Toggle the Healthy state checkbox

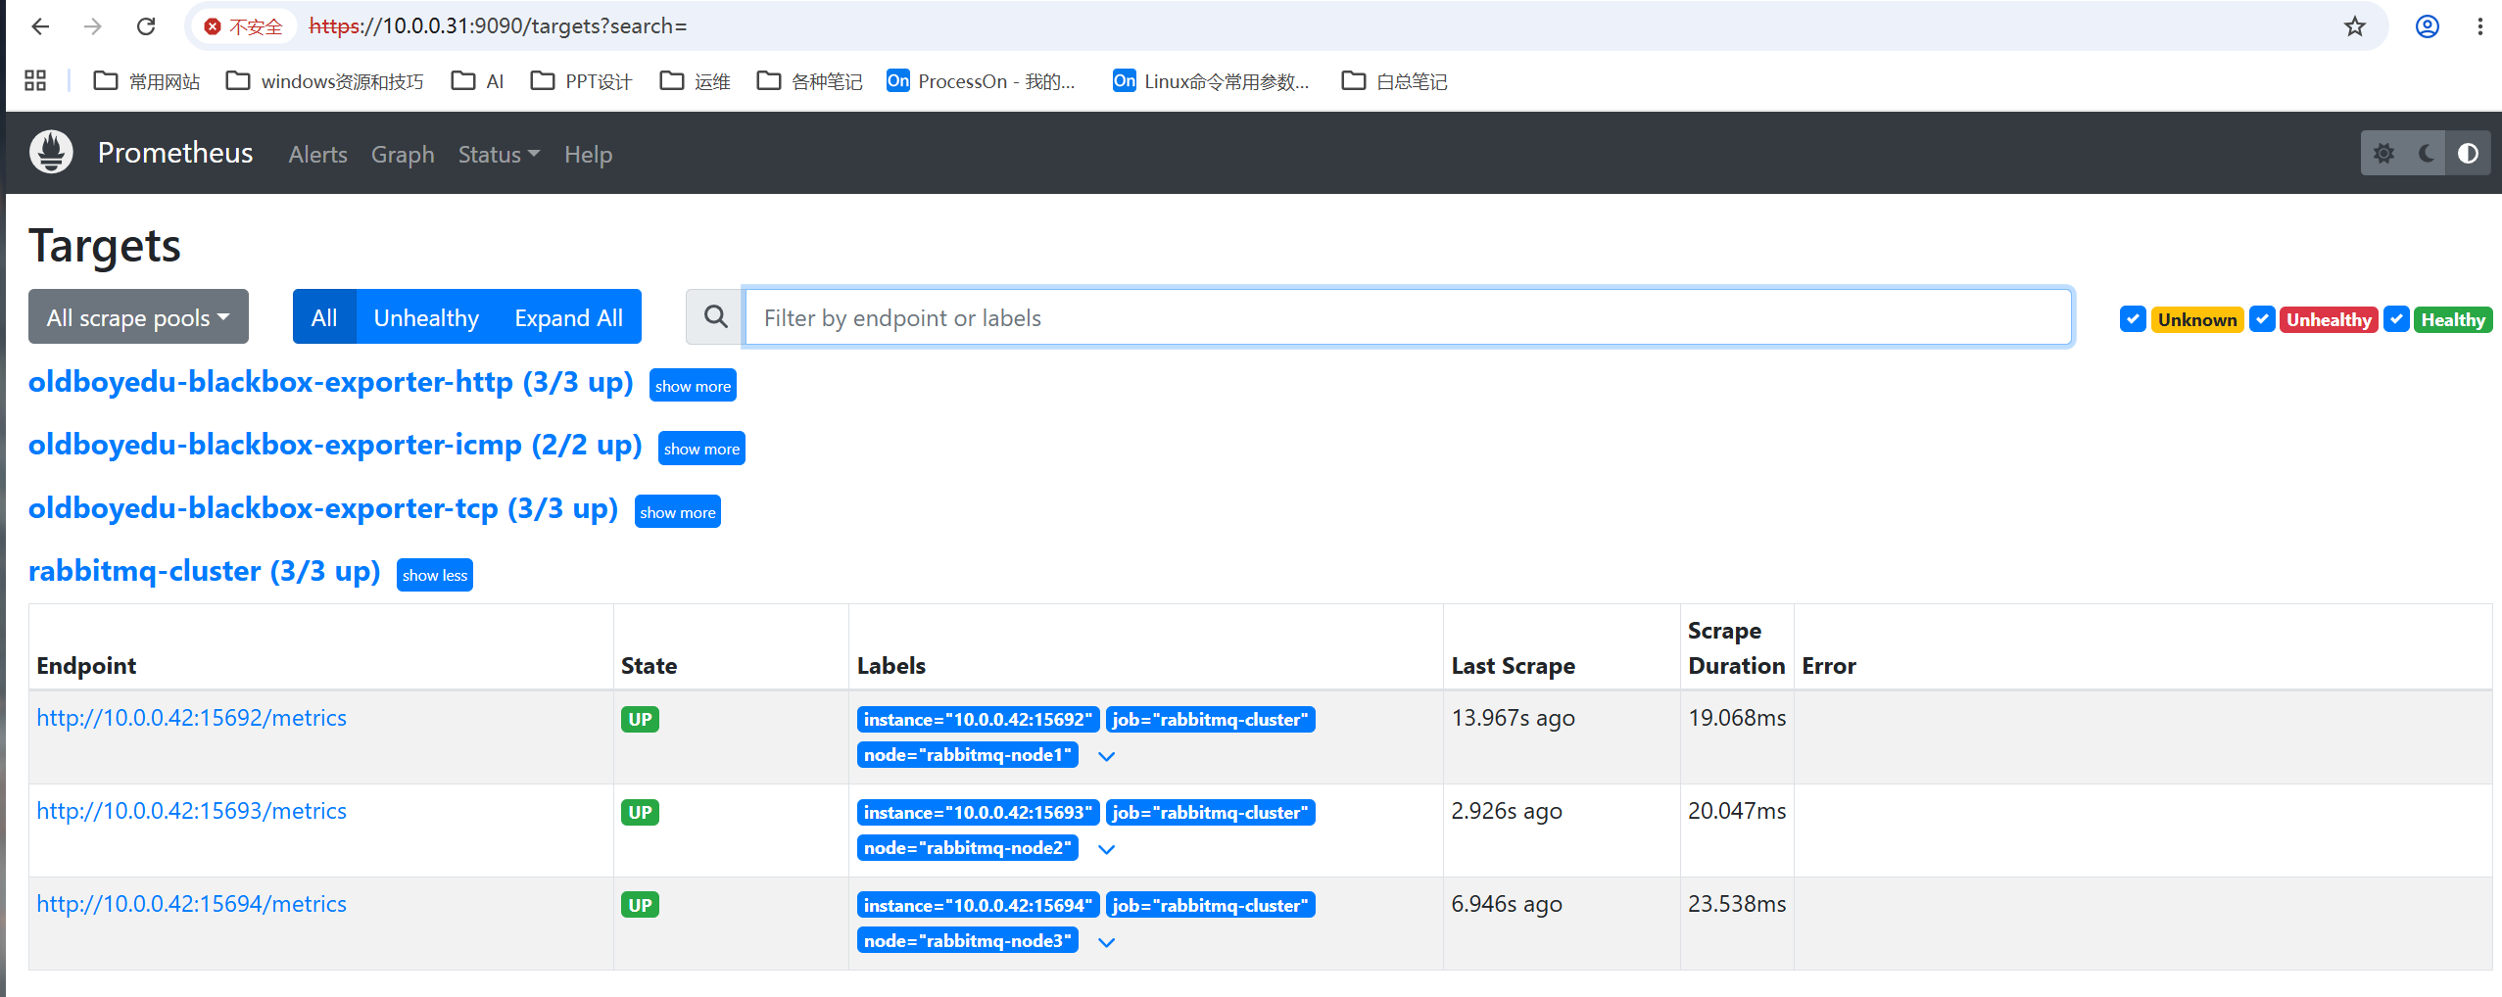click(x=2396, y=319)
